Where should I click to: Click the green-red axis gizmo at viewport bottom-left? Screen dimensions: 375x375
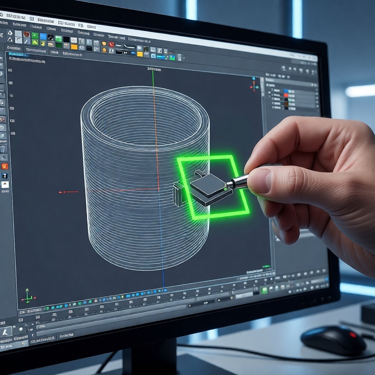[x=28, y=296]
